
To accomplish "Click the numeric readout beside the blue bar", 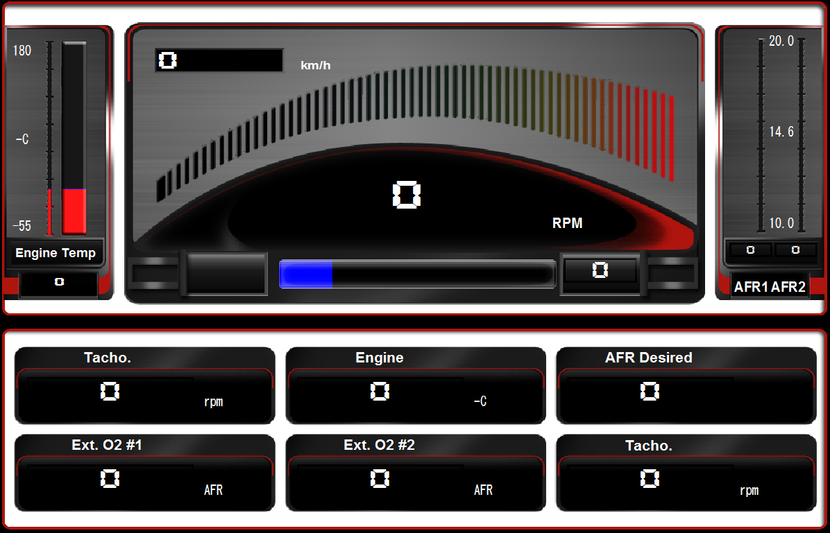I will click(600, 270).
